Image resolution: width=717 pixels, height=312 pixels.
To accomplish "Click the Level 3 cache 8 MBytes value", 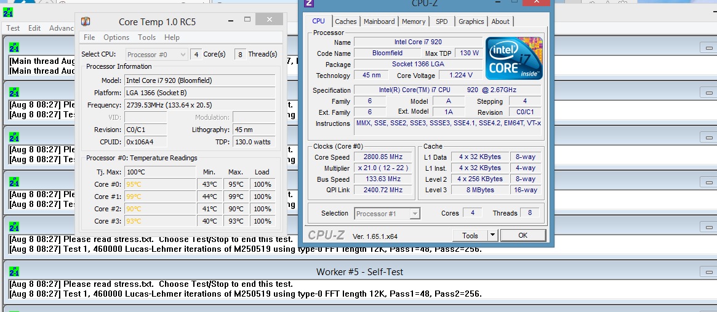I will pyautogui.click(x=480, y=190).
